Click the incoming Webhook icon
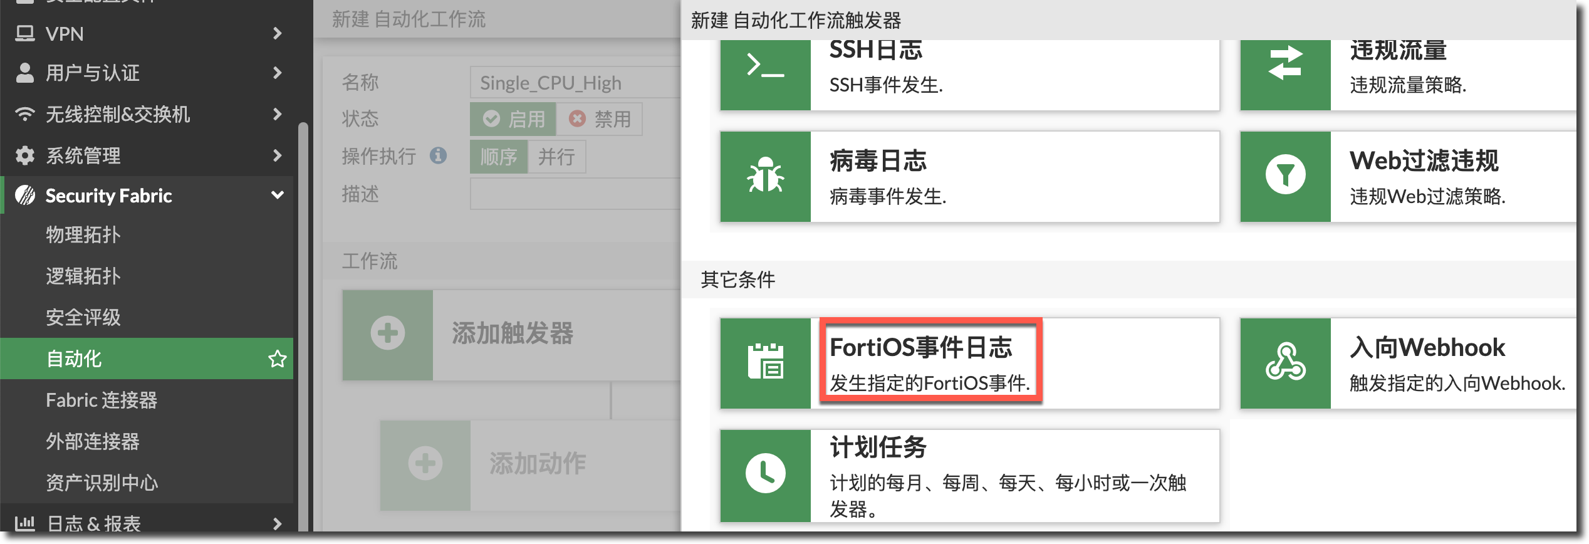Viewport: 1589px width, 544px height. click(1285, 363)
